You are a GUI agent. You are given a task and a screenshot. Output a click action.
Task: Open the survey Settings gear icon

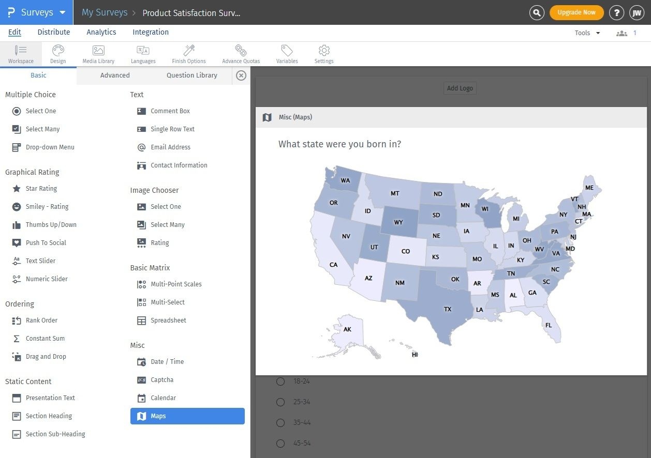point(323,53)
